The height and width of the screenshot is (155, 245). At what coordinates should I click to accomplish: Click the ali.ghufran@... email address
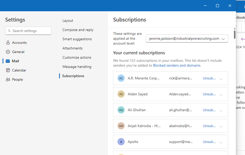[181, 110]
